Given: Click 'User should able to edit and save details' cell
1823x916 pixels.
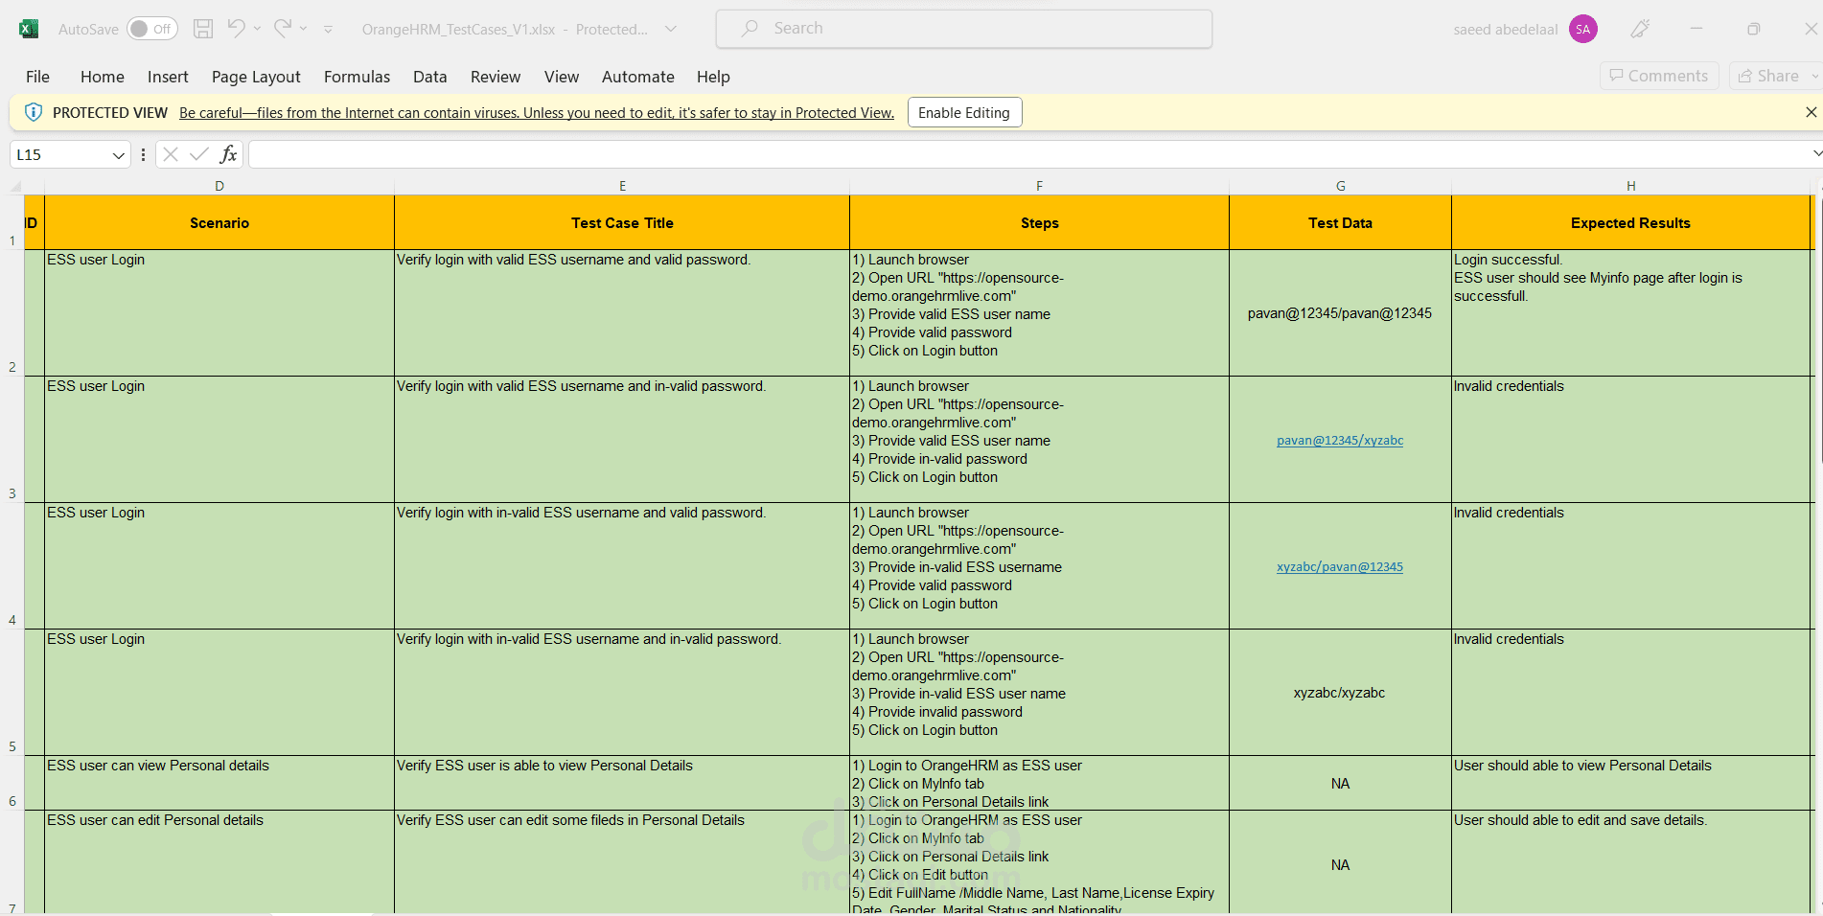Looking at the screenshot, I should click(1630, 862).
